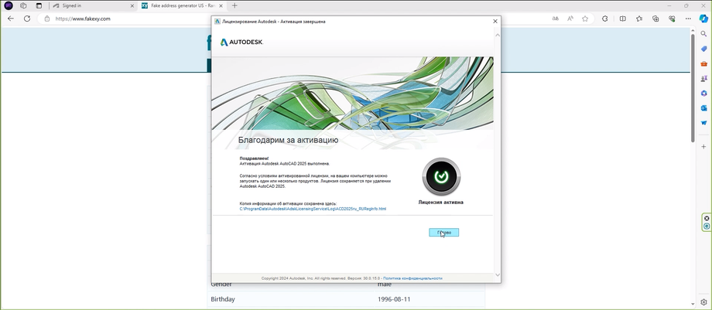712x310 pixels.
Task: Open the sidebar Outlook icon
Action: coord(703,108)
